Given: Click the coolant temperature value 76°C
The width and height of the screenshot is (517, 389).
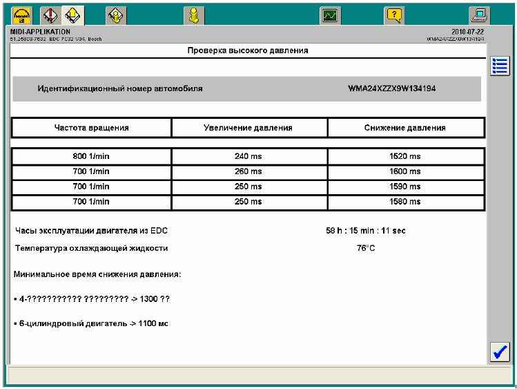Looking at the screenshot, I should 366,248.
